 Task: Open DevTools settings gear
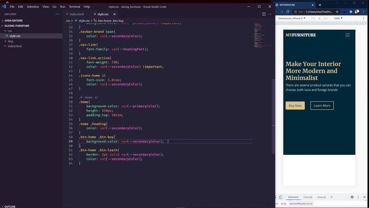coord(352,197)
